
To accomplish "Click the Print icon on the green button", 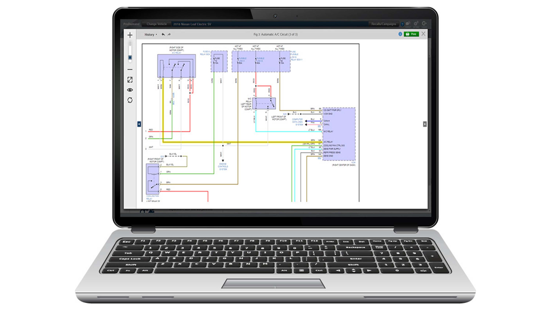I will tap(408, 34).
